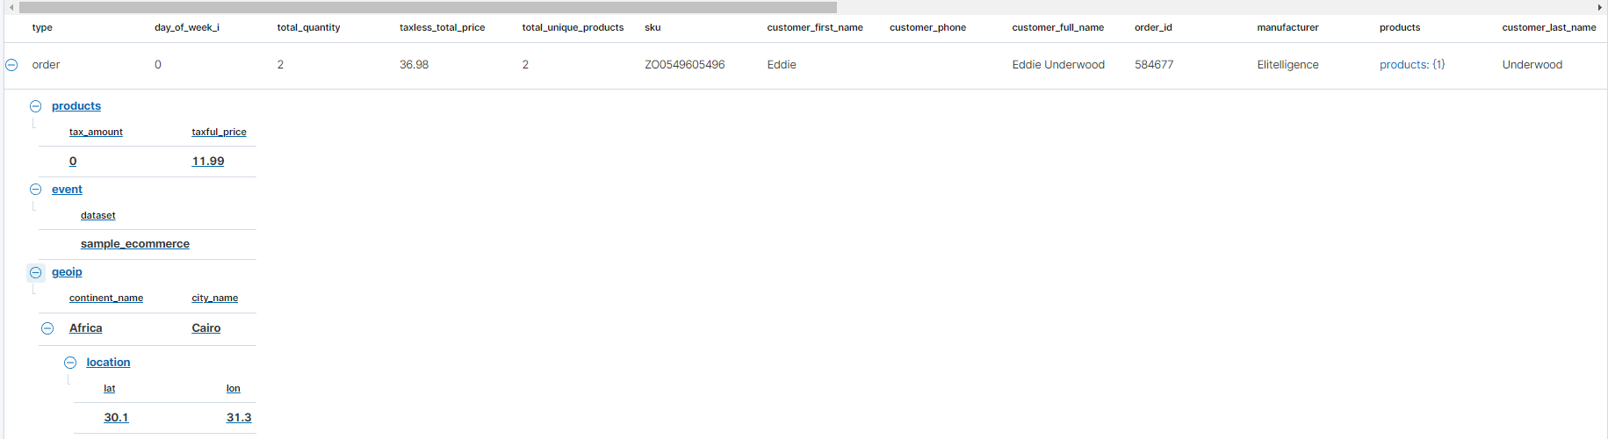
Task: Click the sku column header
Action: pos(653,28)
